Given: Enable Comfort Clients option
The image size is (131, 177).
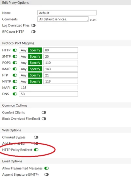Looking at the screenshot, I should click(44, 113).
